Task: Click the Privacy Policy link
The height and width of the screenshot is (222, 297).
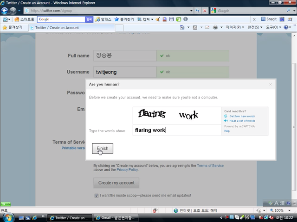Action: (127, 170)
